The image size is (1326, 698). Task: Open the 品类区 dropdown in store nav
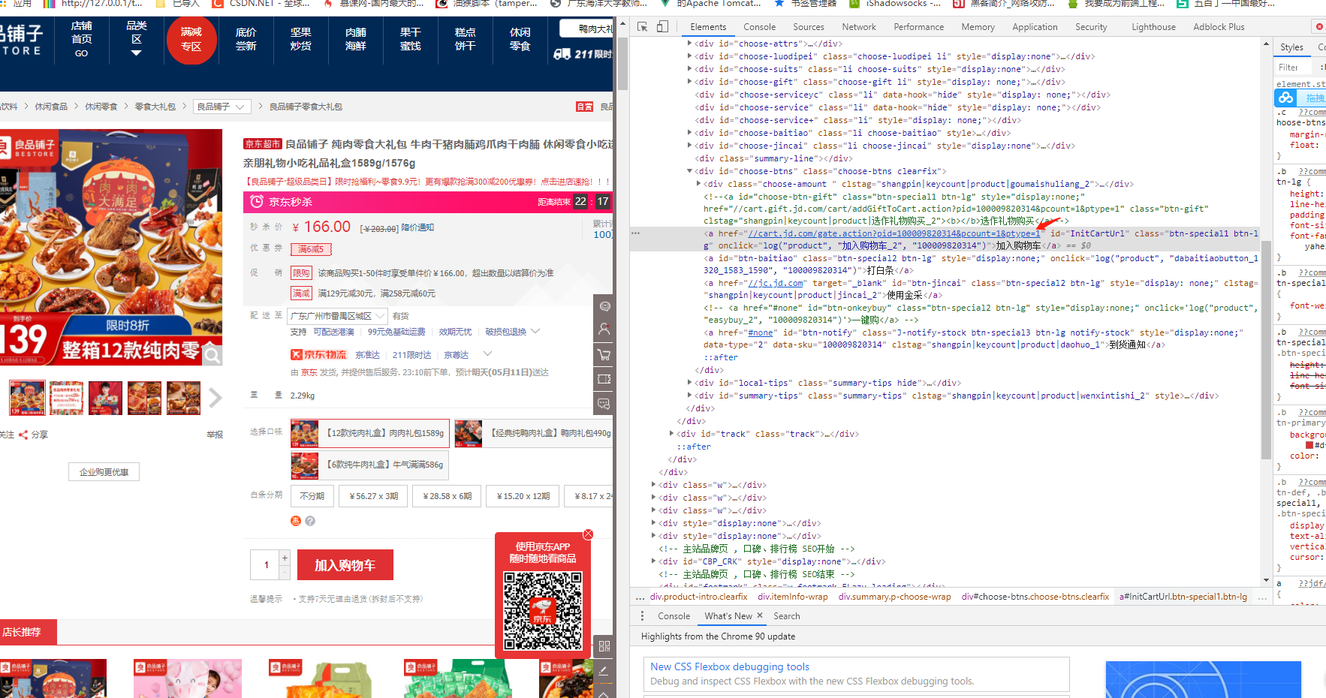(136, 39)
